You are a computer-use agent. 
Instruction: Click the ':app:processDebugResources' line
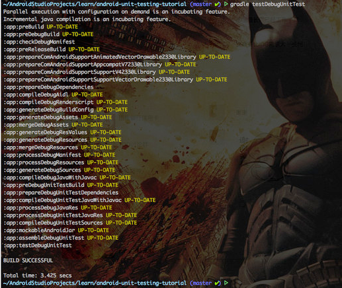61,162
